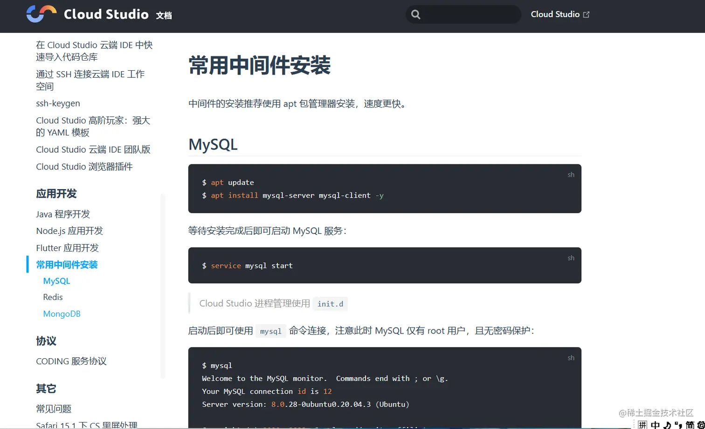The width and height of the screenshot is (705, 429).
Task: Jump to Redis section in sidebar
Action: [x=53, y=297]
